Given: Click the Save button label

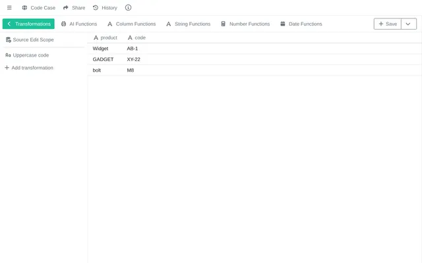Looking at the screenshot, I should click(x=391, y=24).
